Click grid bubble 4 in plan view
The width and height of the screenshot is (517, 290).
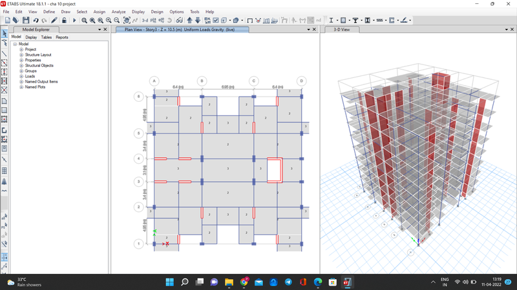138,159
